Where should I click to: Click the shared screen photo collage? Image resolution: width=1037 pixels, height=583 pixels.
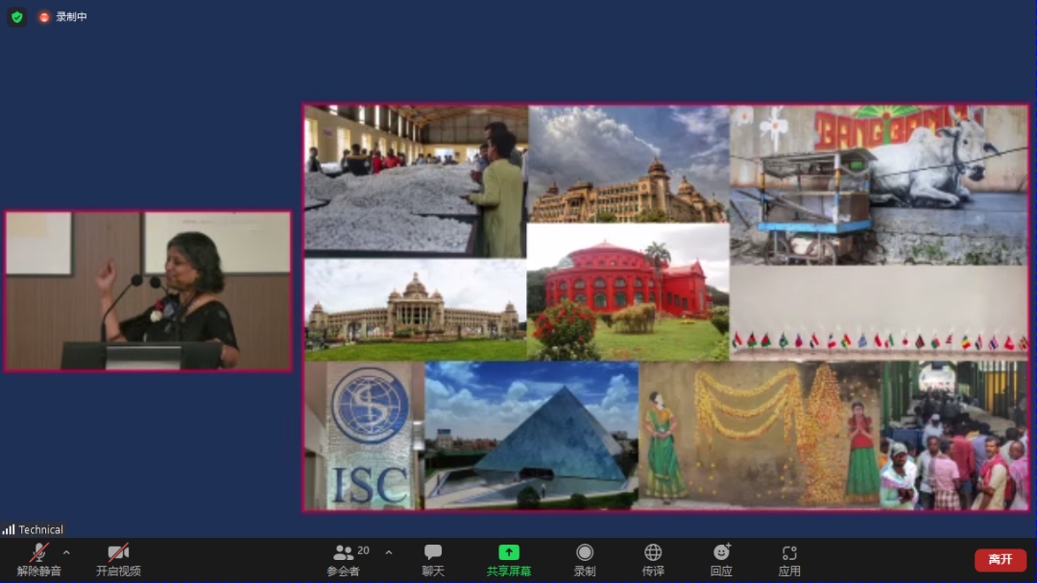[x=665, y=307]
